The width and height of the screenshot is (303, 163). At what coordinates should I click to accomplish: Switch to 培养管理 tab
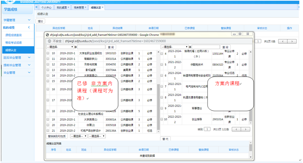79,7
